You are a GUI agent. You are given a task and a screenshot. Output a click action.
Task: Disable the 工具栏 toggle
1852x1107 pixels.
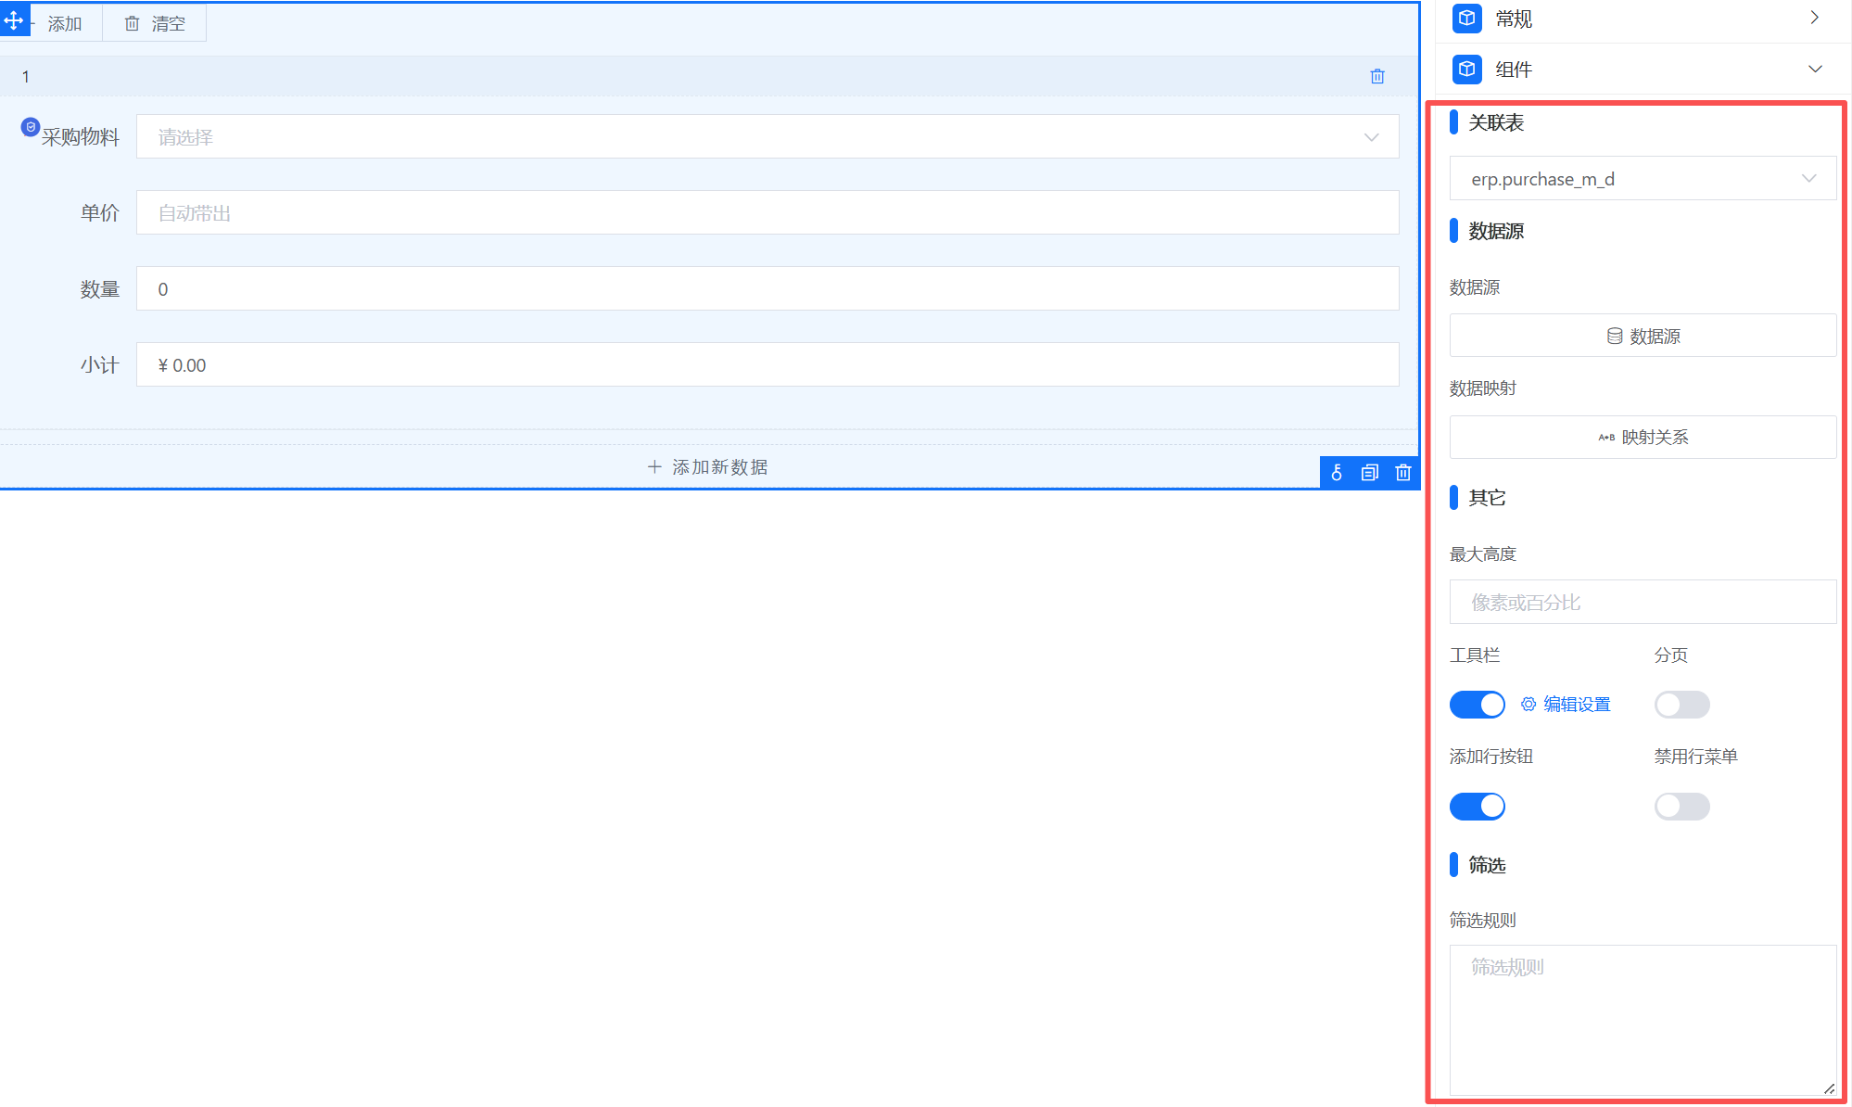tap(1477, 705)
